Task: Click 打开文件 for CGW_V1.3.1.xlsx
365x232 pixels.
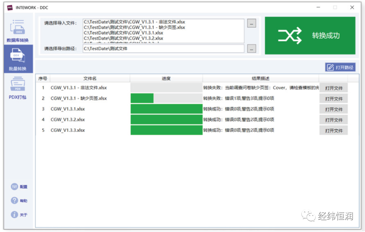Action: pos(333,109)
